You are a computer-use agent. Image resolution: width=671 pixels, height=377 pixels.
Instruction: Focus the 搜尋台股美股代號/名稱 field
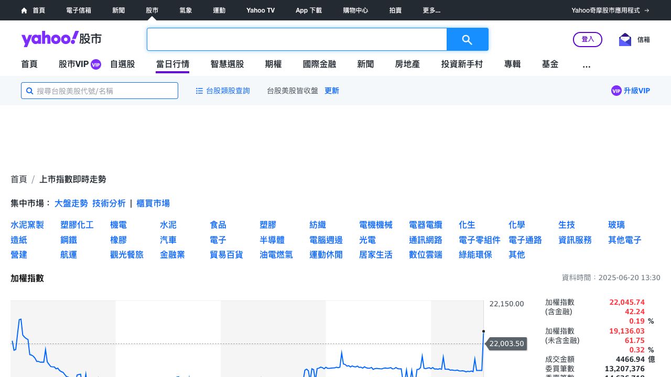105,91
